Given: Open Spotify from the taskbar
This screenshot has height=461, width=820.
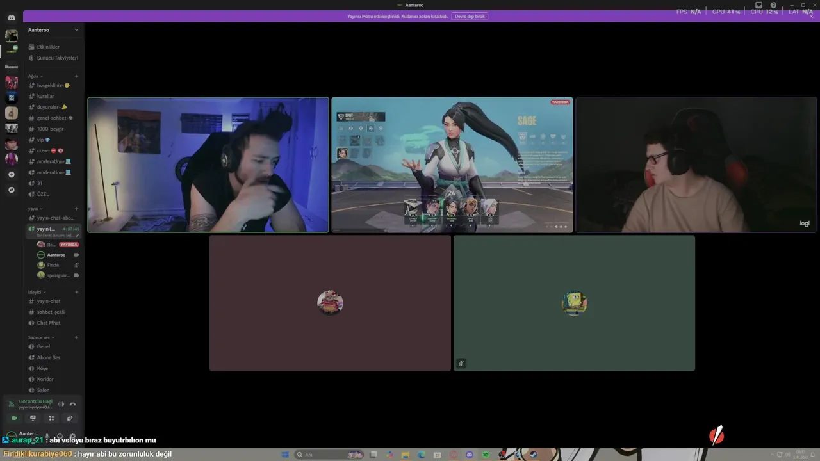Looking at the screenshot, I should point(486,455).
